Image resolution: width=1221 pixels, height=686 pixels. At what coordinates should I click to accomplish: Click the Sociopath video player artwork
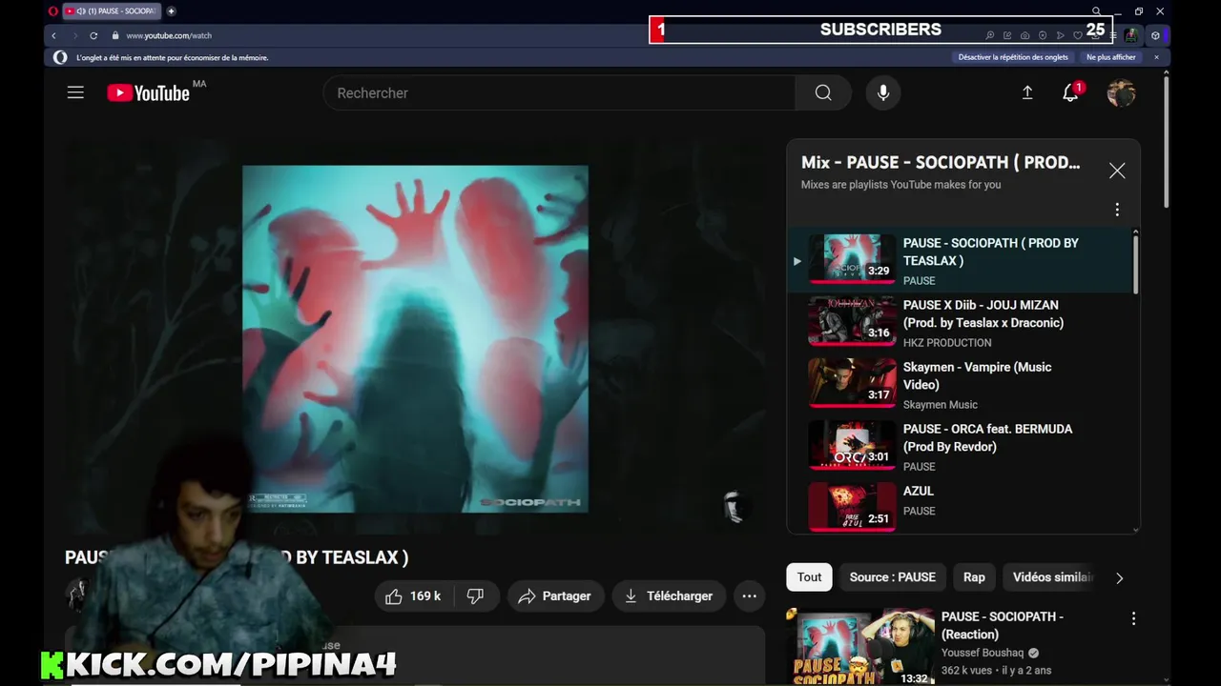(415, 339)
